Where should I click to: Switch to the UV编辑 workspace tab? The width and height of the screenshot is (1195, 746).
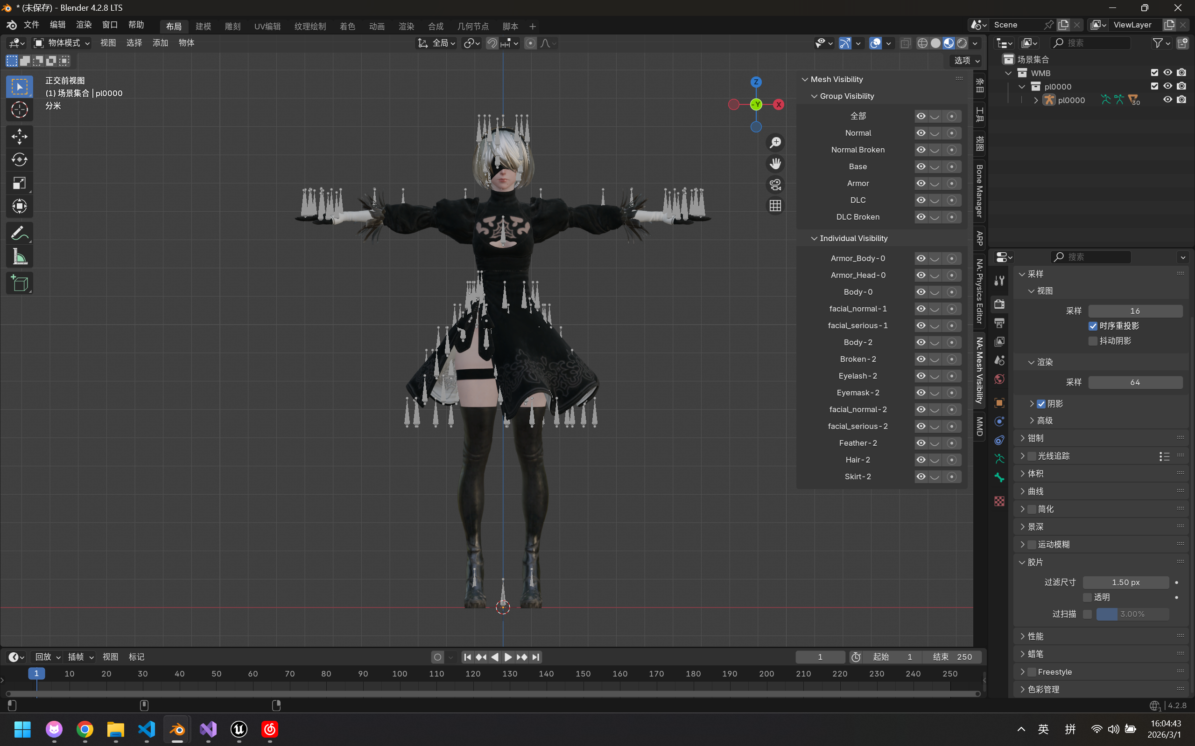click(267, 26)
